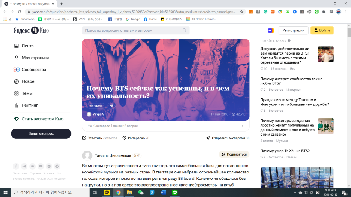Open question about Тэхен и Чонгук
Viewport: 351px width, 197px height.
[295, 102]
